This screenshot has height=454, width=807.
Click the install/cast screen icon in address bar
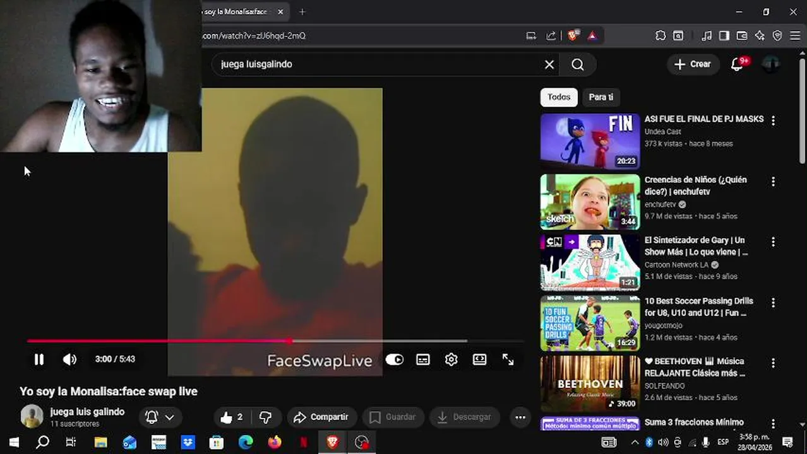pyautogui.click(x=531, y=36)
